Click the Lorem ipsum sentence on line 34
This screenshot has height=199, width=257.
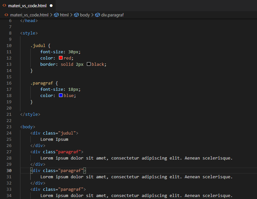tap(136, 196)
